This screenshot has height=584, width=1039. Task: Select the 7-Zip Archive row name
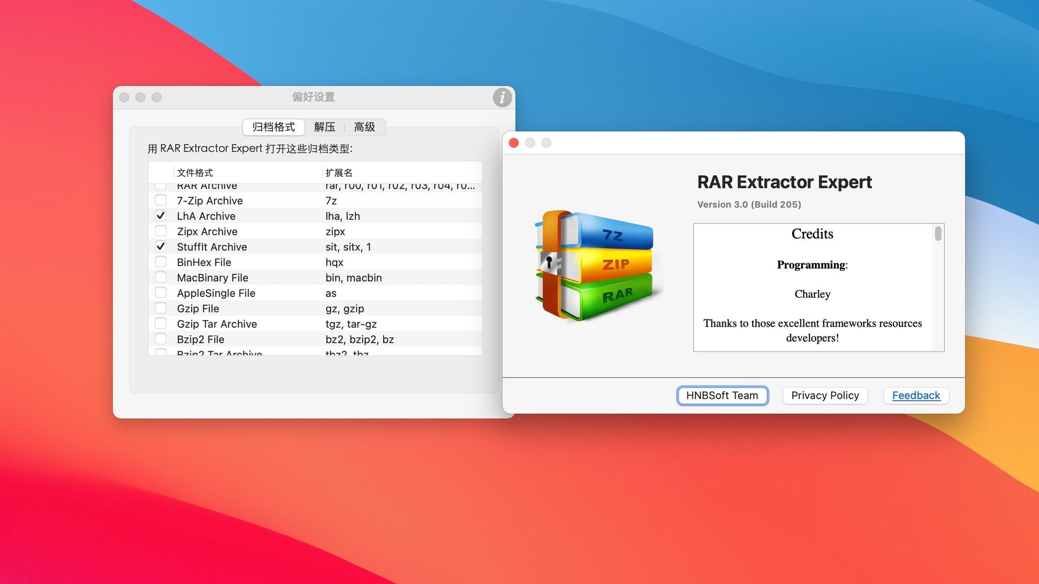pyautogui.click(x=209, y=201)
